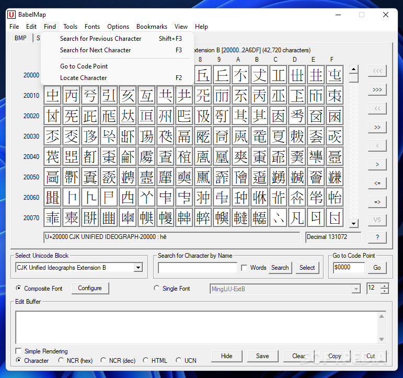Click the Select button

307,268
